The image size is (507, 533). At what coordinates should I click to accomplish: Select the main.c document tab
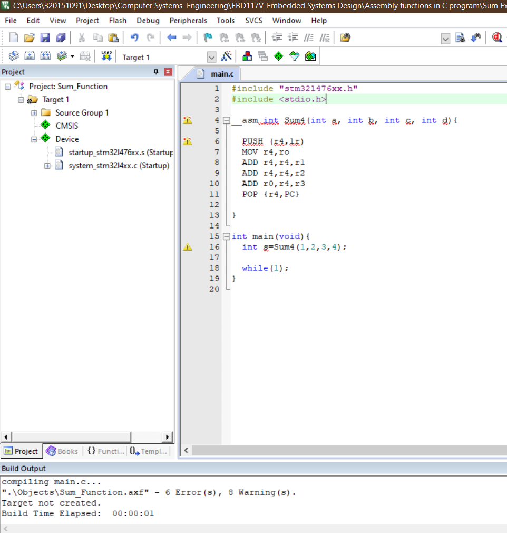221,74
